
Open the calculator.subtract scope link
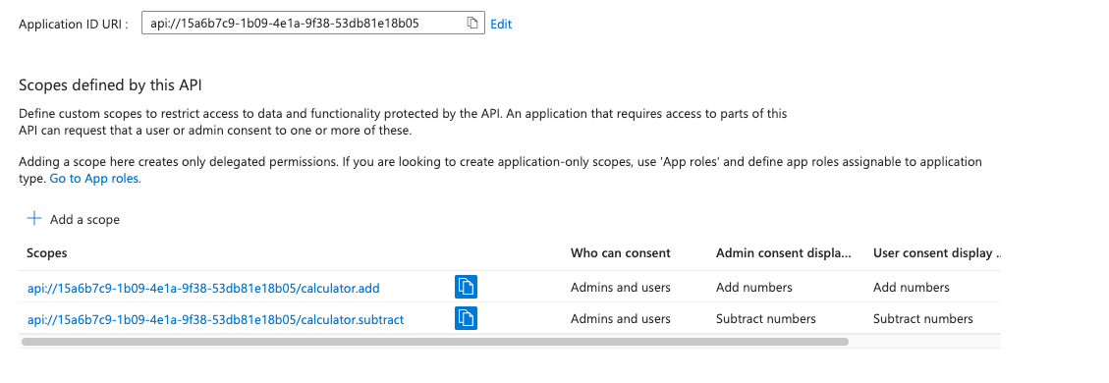click(x=216, y=319)
